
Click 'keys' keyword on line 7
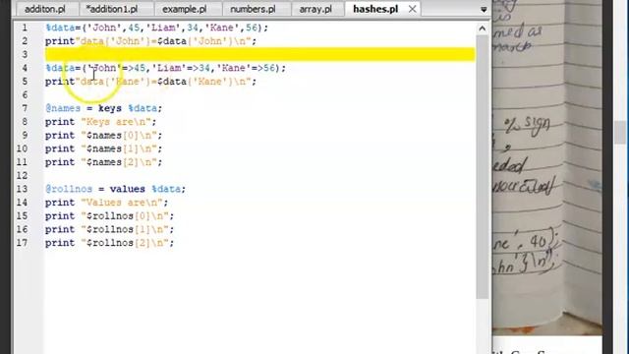tap(110, 108)
